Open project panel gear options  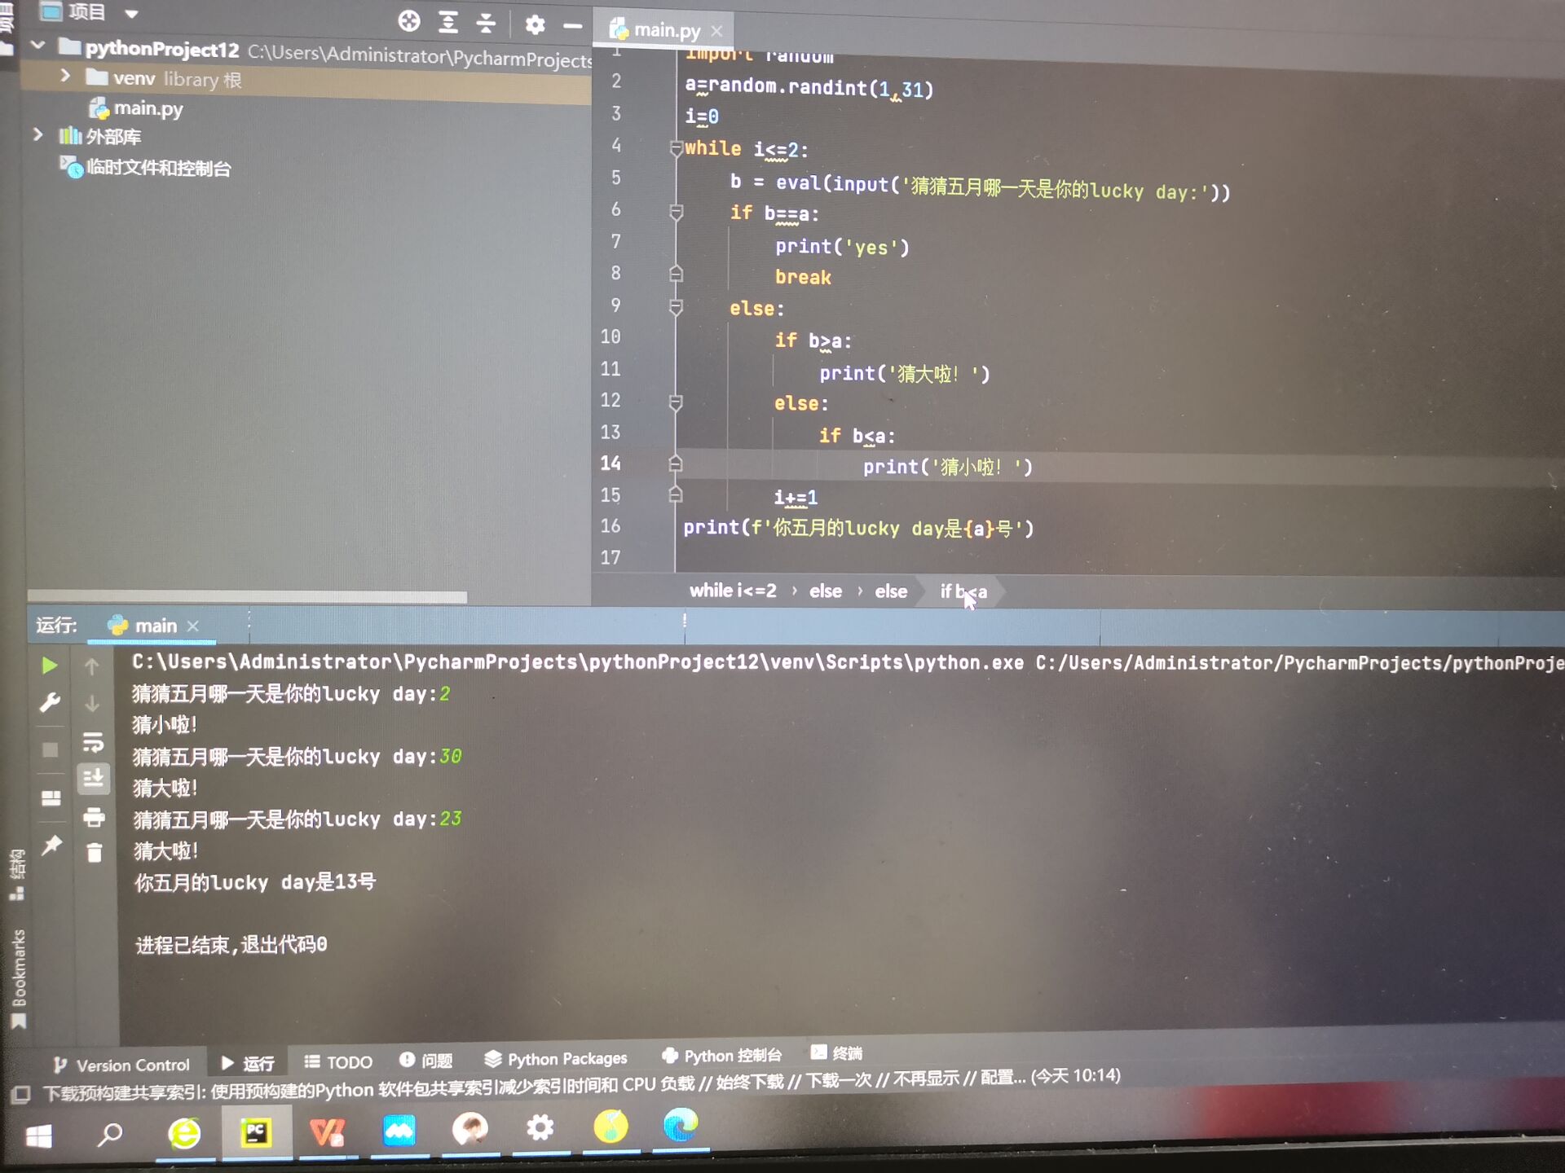coord(535,24)
